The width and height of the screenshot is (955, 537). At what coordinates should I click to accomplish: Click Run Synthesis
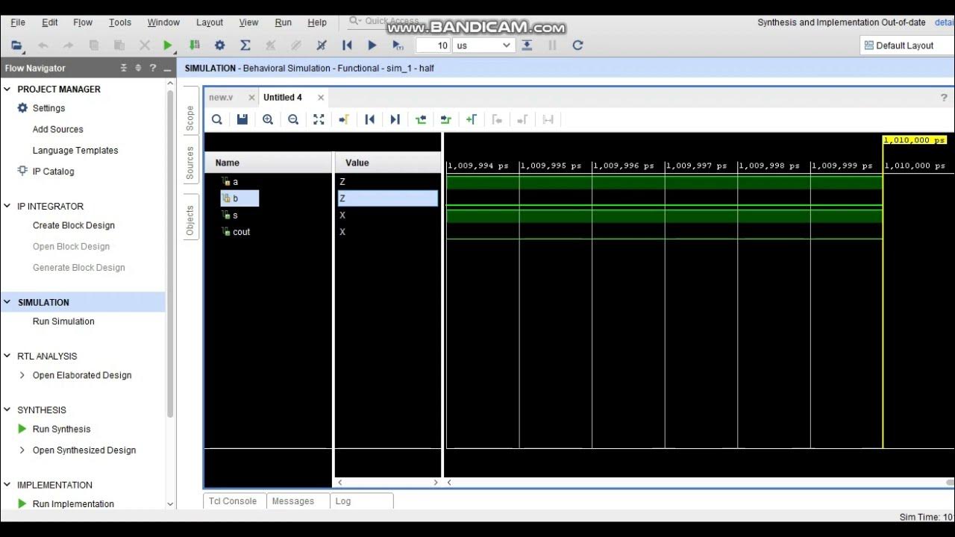[x=61, y=429]
